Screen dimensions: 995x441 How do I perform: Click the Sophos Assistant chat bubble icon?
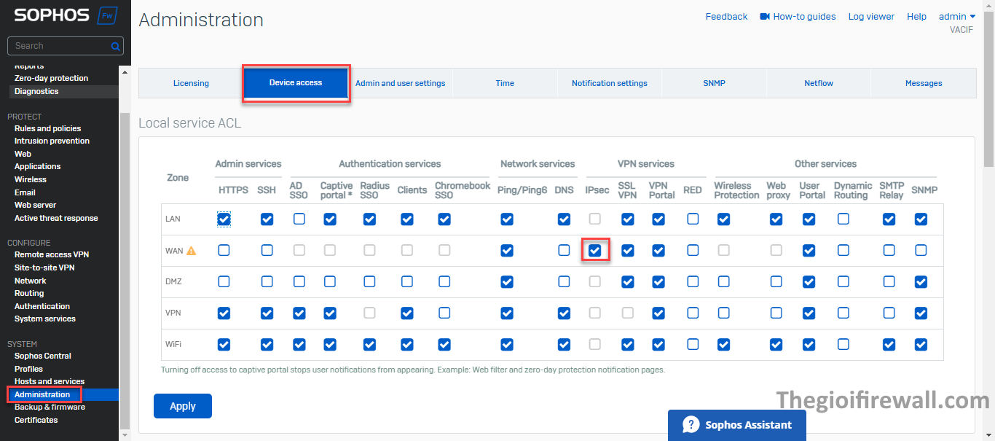[x=691, y=425]
